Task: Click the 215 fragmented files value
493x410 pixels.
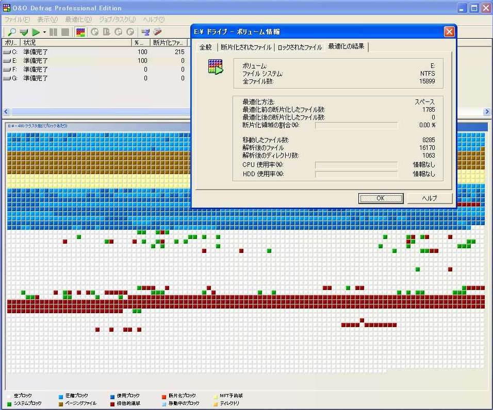Action: pos(179,52)
